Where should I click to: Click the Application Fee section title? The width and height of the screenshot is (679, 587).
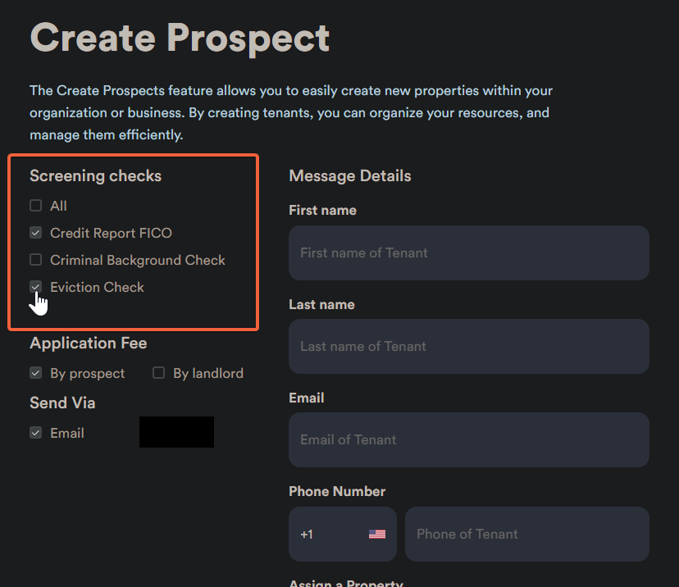click(x=89, y=344)
